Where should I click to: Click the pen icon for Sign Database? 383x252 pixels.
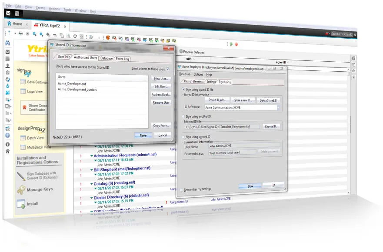(21, 176)
